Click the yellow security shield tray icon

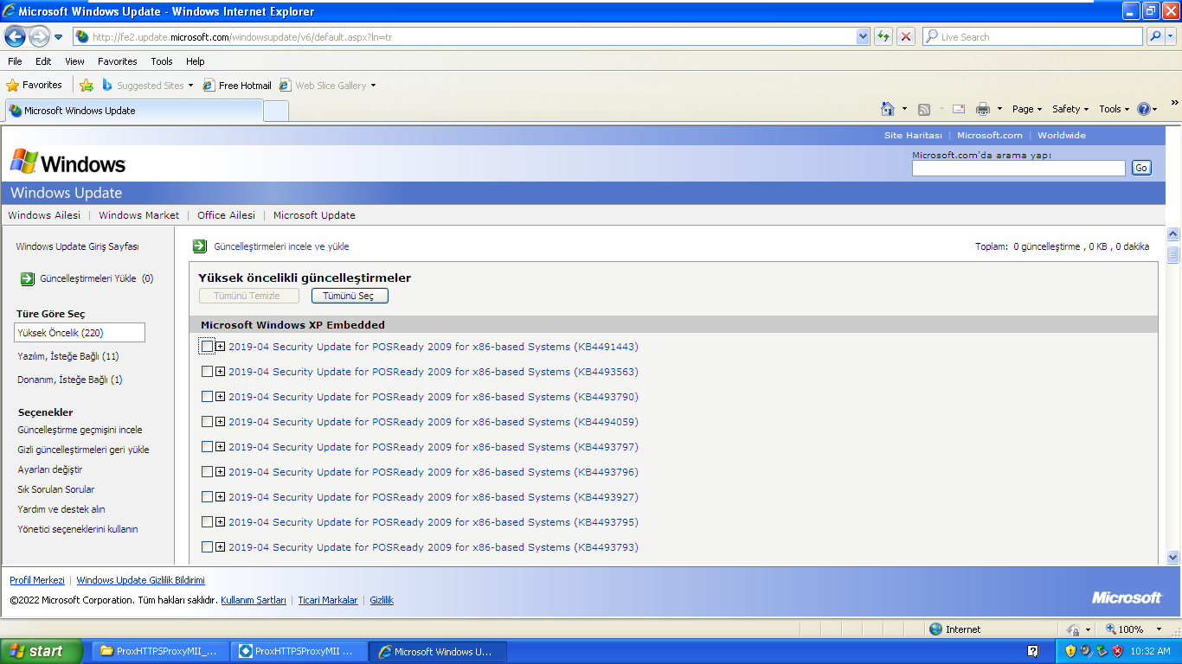coord(1070,651)
